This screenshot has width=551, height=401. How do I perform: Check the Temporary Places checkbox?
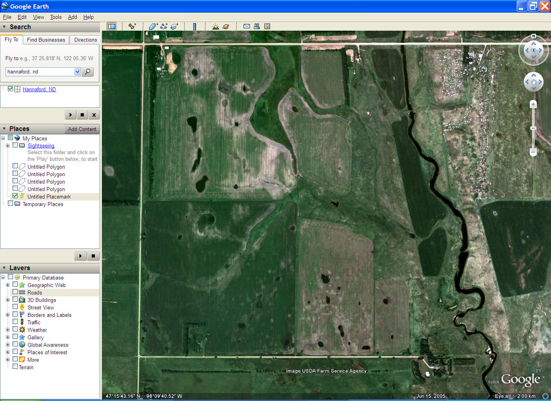[10, 203]
